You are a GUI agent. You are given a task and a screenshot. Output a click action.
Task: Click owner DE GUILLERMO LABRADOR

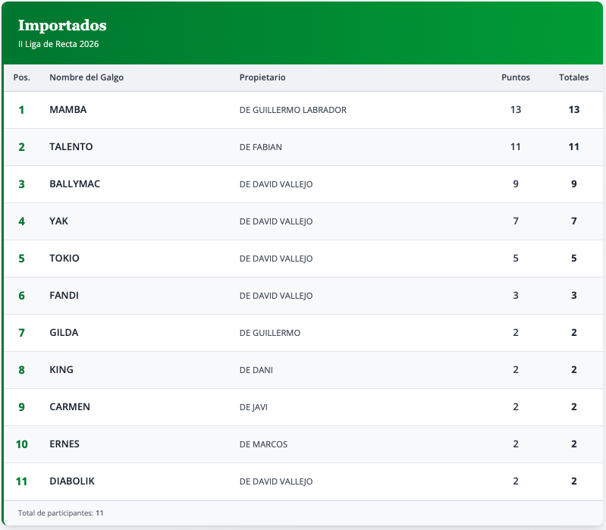293,110
